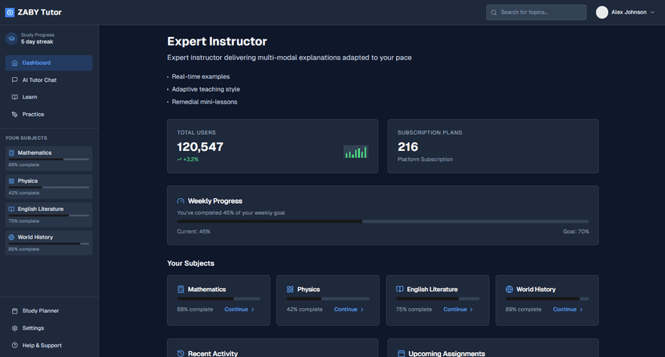Click the Mathematics card icon in Your Subjects
The width and height of the screenshot is (665, 357).
181,290
